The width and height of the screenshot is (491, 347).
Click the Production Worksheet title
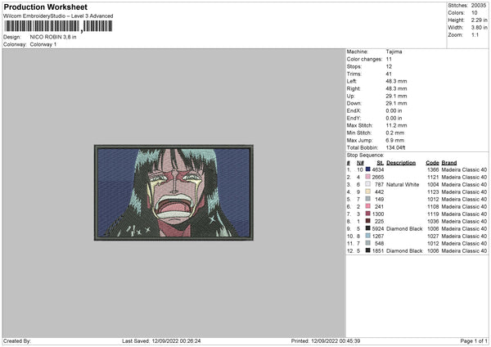coord(45,7)
